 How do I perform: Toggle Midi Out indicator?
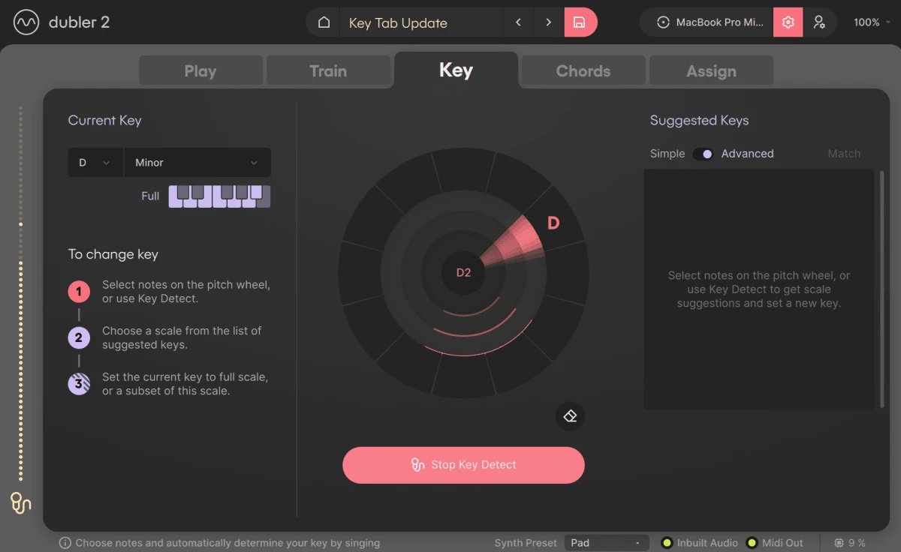[x=752, y=543]
